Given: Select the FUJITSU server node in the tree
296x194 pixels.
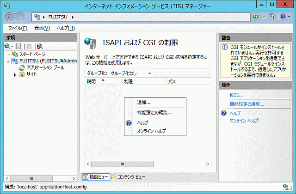Looking at the screenshot, I should [x=48, y=61].
